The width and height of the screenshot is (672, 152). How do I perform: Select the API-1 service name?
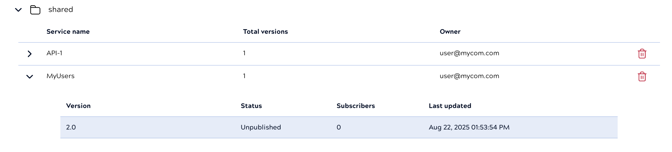click(54, 53)
